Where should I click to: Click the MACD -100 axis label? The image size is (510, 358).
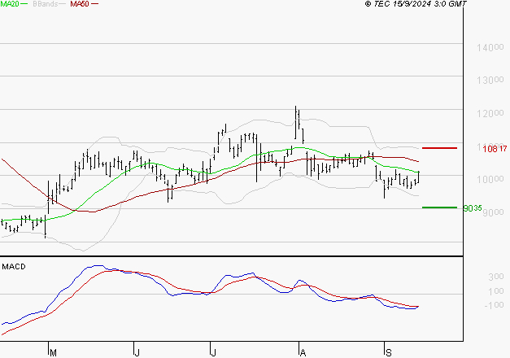[494, 305]
